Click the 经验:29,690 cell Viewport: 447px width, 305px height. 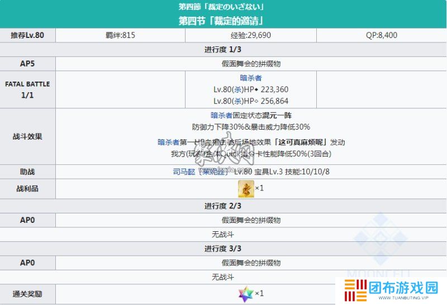click(251, 35)
